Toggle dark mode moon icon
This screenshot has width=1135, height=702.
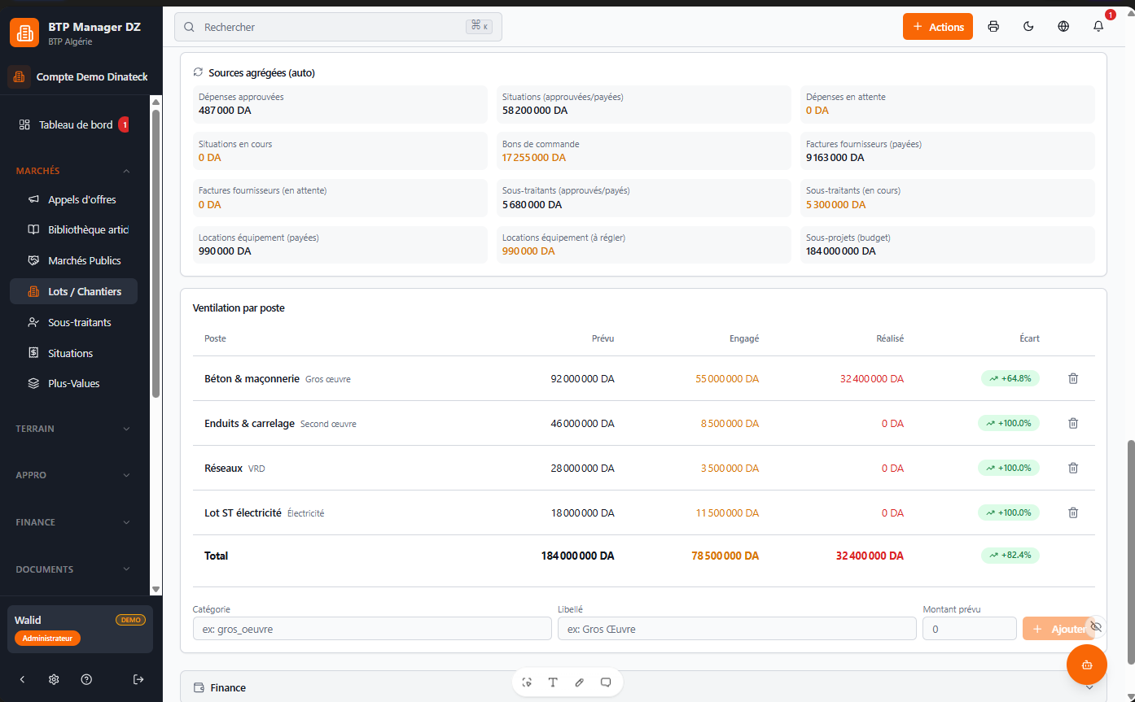1028,27
